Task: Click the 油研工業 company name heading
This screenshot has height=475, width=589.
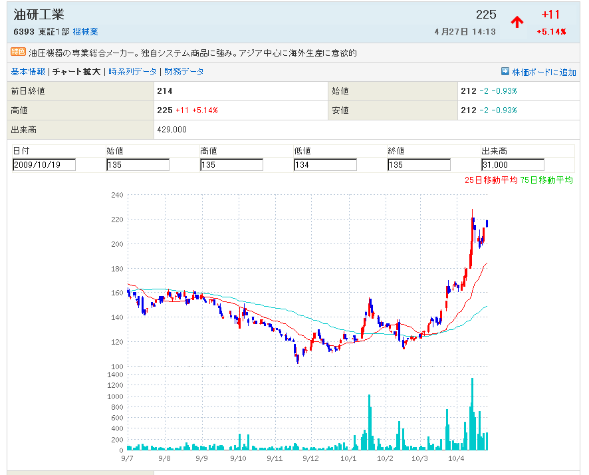Action: (x=39, y=15)
